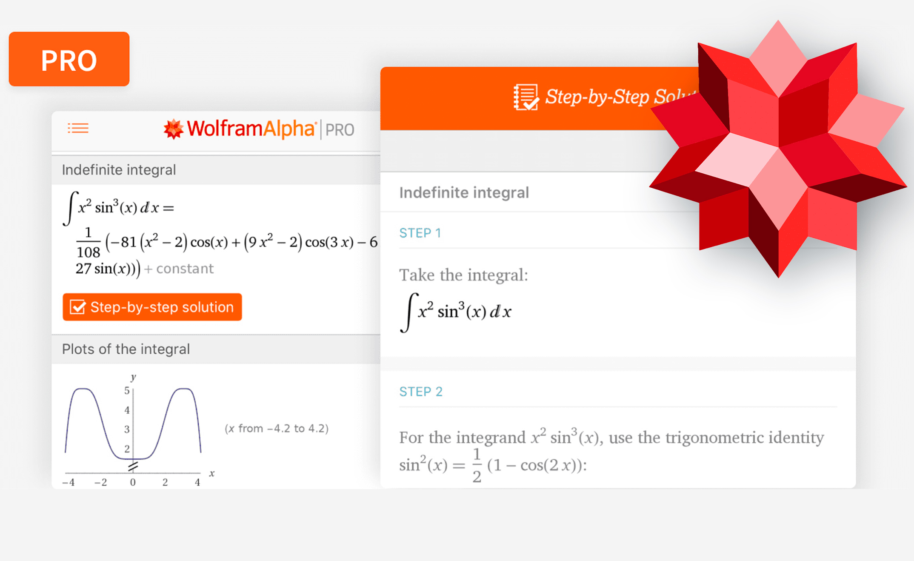This screenshot has width=914, height=561.
Task: Click the 1/108 fraction in the result
Action: click(x=88, y=243)
